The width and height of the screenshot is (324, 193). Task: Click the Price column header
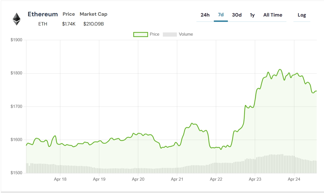(x=69, y=14)
